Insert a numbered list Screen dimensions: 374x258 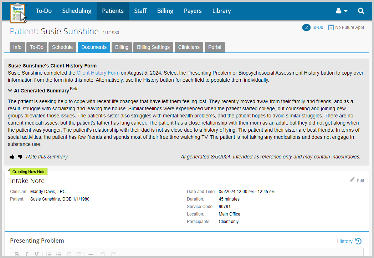tap(49, 254)
